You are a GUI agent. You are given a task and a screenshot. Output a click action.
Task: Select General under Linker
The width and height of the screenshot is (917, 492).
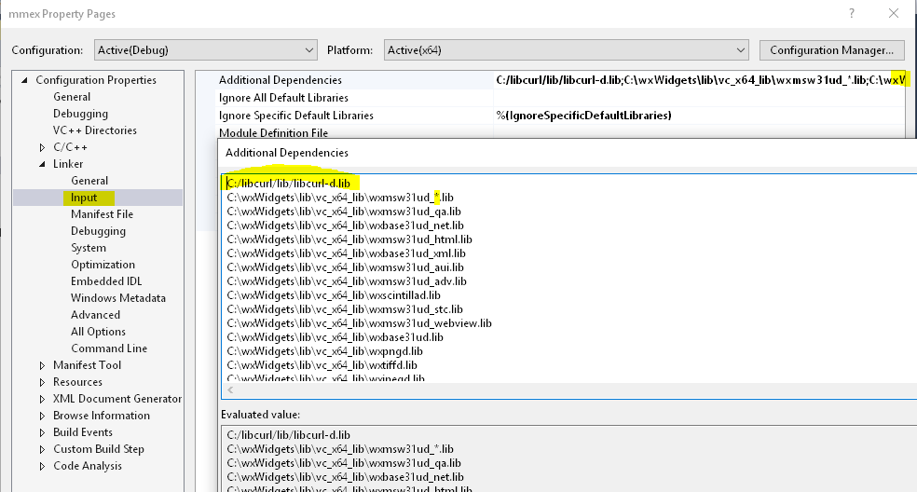click(89, 181)
